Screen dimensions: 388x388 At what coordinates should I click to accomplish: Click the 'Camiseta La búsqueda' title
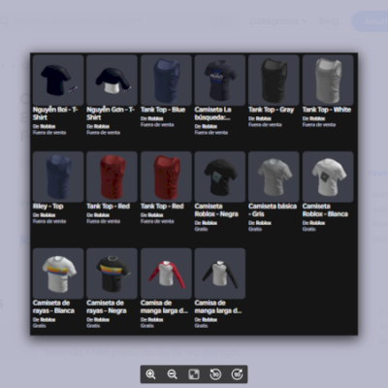213,113
